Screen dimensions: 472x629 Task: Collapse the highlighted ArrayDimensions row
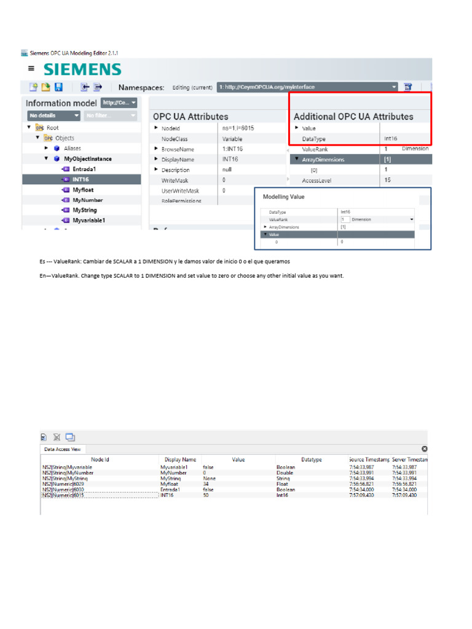(x=297, y=159)
